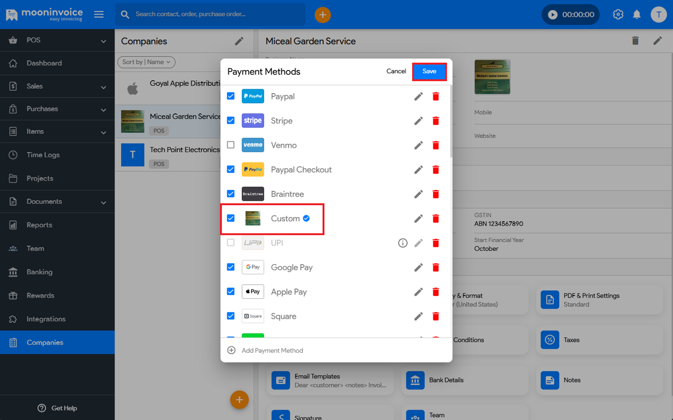Click Add Payment Method

coord(272,350)
